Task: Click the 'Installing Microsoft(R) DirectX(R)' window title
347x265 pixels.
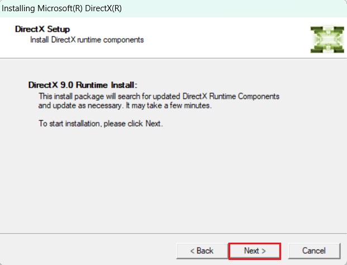Action: point(61,8)
